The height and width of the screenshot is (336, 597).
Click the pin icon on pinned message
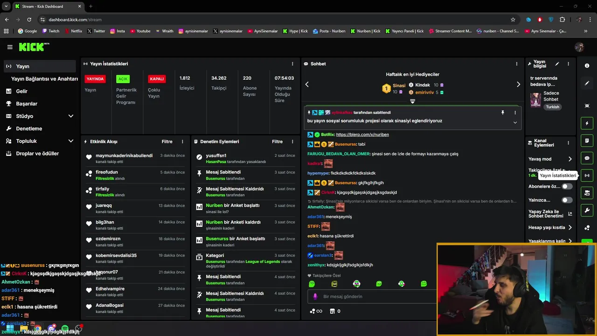click(503, 112)
